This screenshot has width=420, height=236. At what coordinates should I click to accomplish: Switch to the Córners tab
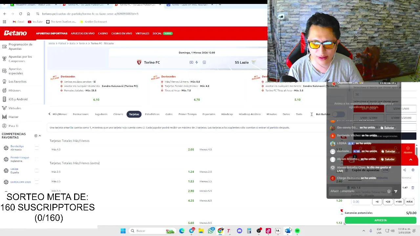point(118,114)
